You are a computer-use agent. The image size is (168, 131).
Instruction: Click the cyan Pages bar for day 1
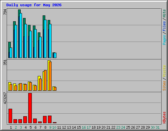(x=11, y=53)
